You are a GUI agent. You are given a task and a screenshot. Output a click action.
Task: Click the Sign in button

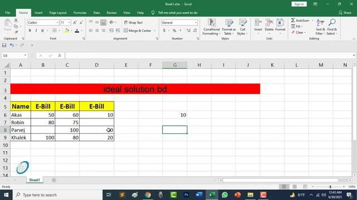pyautogui.click(x=299, y=4)
